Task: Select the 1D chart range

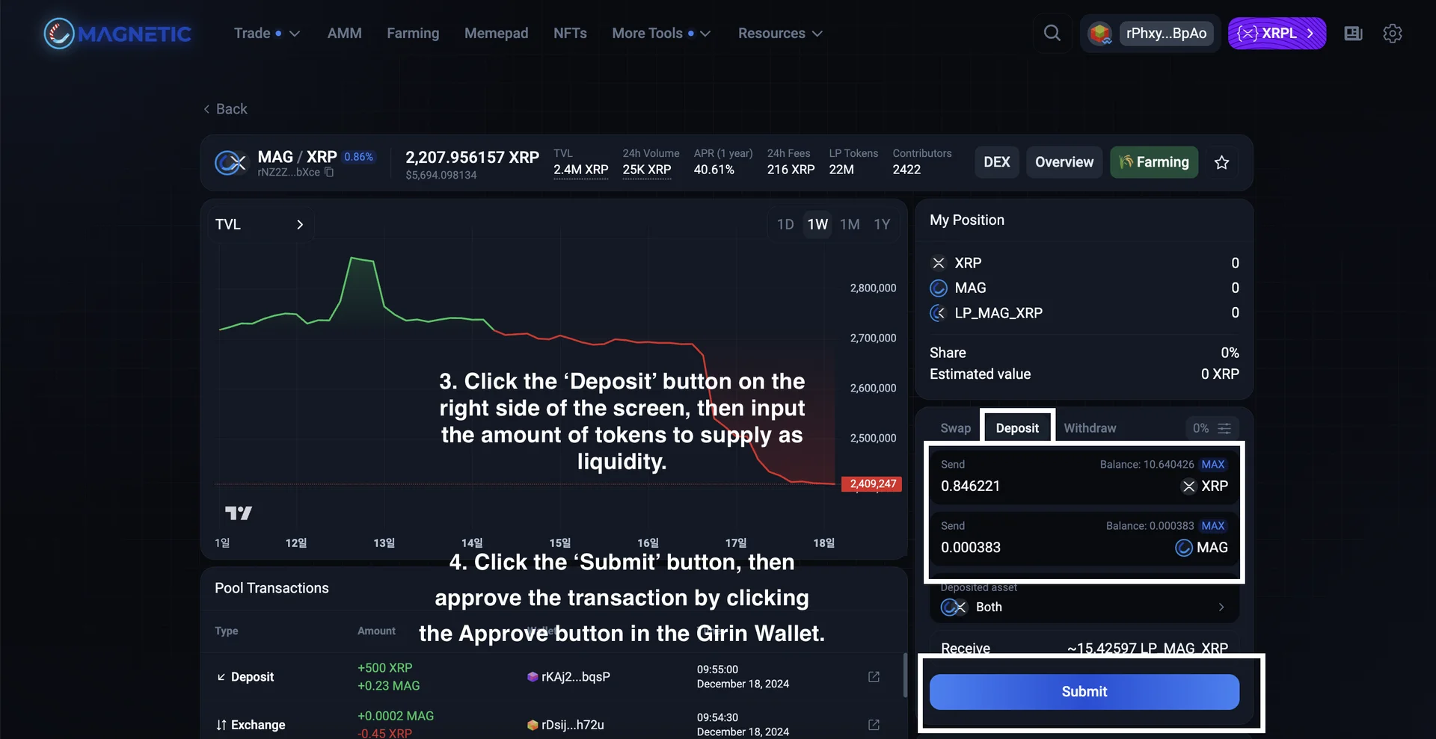Action: click(785, 224)
